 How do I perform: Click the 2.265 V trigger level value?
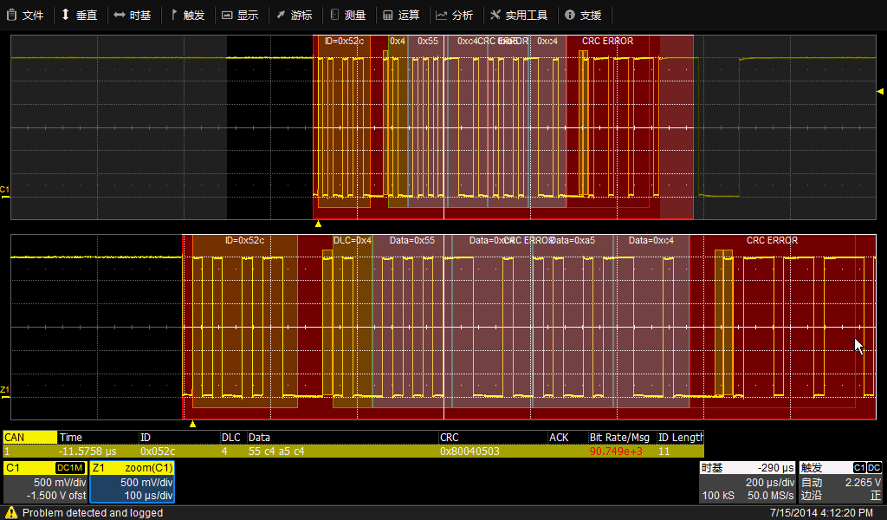(x=863, y=483)
